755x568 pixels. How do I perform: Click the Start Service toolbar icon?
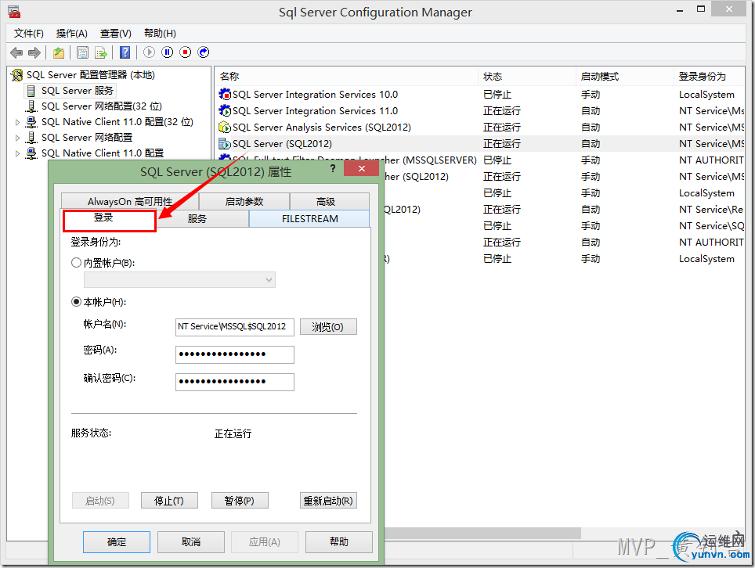click(x=150, y=52)
